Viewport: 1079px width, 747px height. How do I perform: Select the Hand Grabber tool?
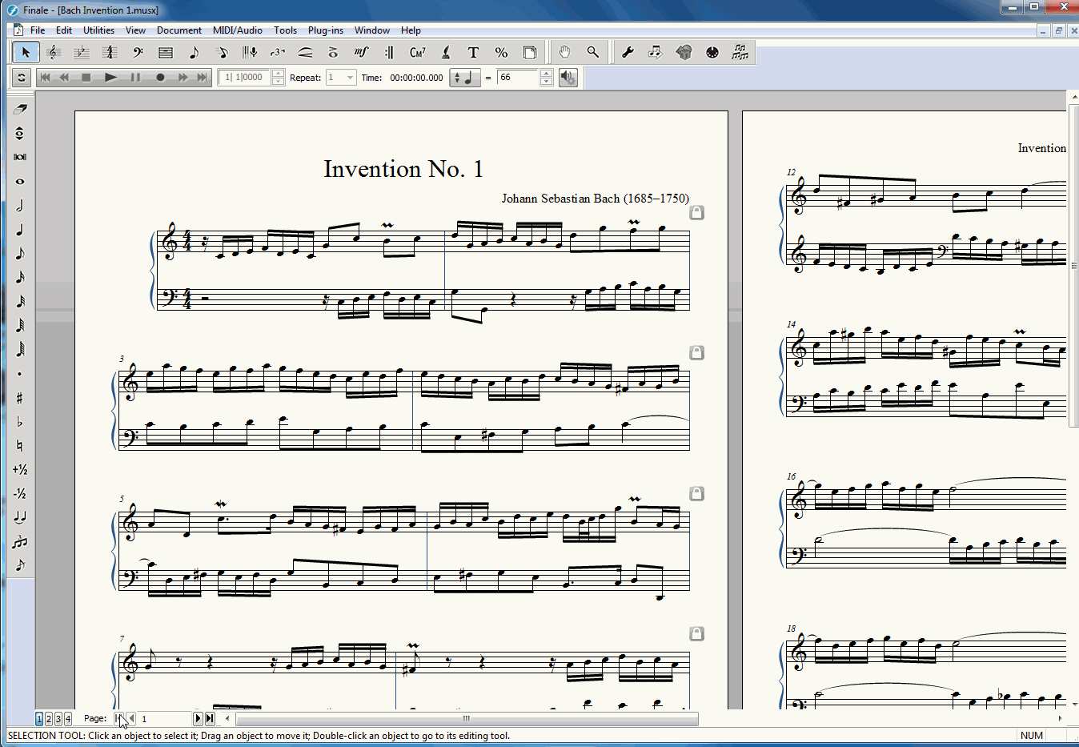564,53
